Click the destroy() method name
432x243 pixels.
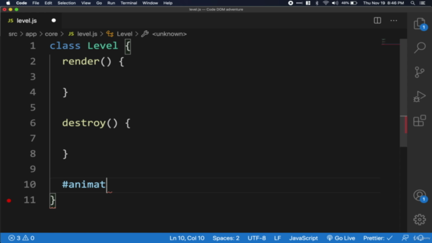point(84,123)
